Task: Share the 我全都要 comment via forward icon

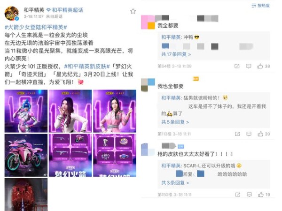Action: coord(237,66)
